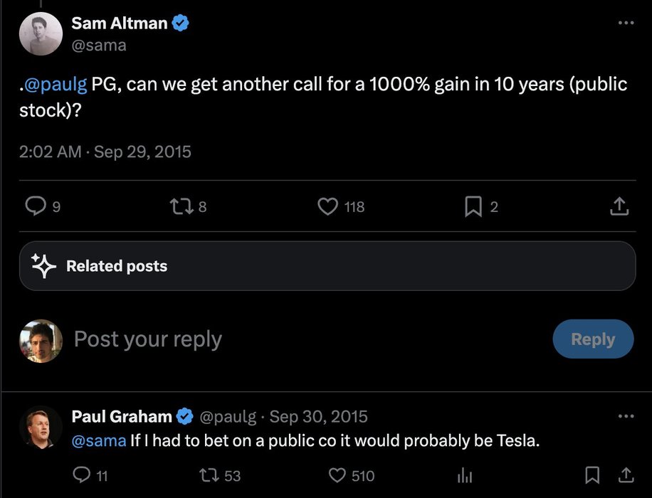Open the @paulg mention link in tweet

56,85
